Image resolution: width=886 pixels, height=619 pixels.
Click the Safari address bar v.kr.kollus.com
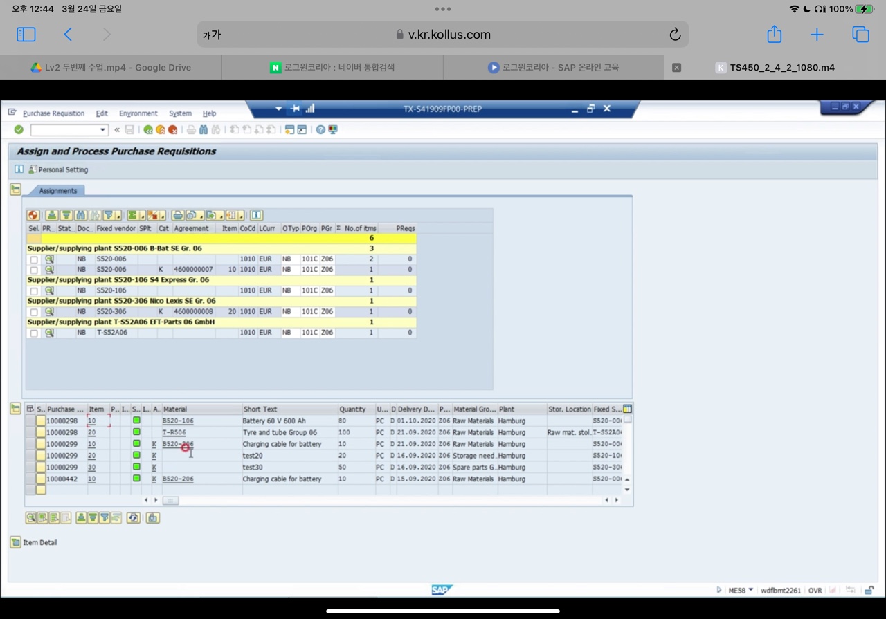click(x=443, y=35)
